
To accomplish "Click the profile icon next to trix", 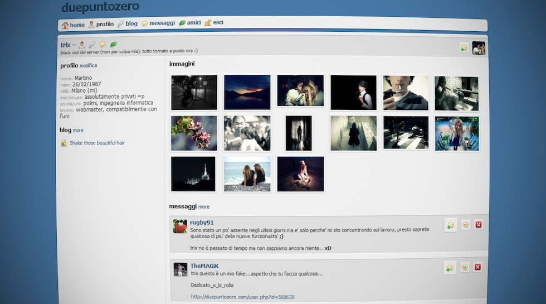I will point(82,45).
